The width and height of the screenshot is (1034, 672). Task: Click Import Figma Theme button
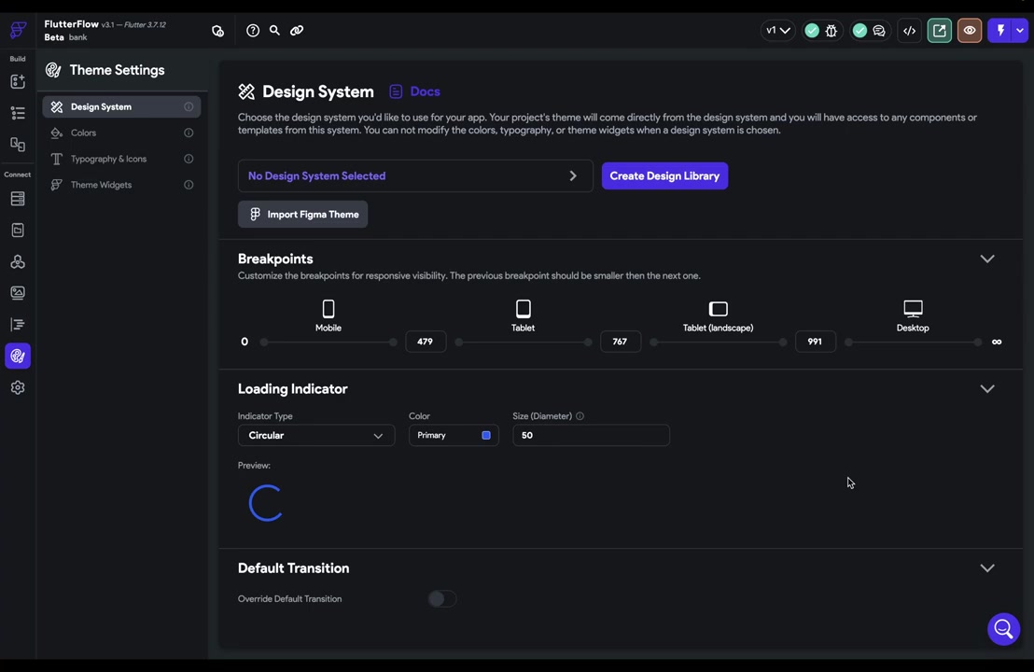pos(302,215)
